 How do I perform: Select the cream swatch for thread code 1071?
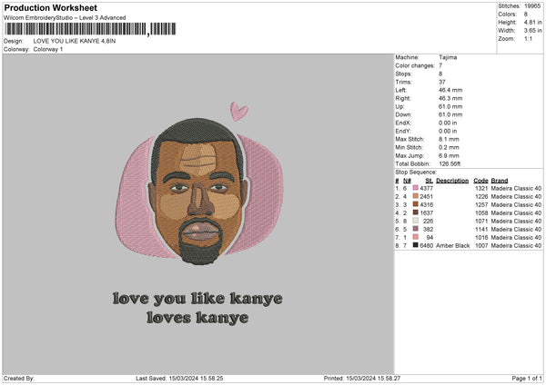[x=416, y=221]
